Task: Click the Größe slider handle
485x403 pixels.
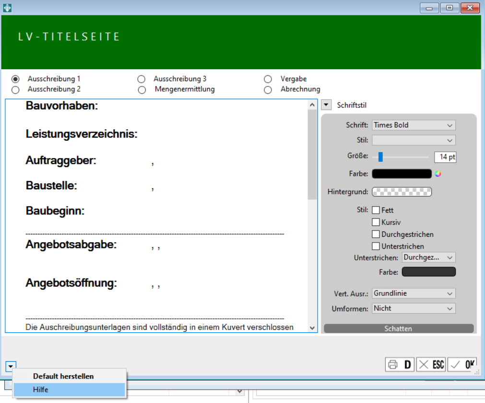Action: click(380, 157)
